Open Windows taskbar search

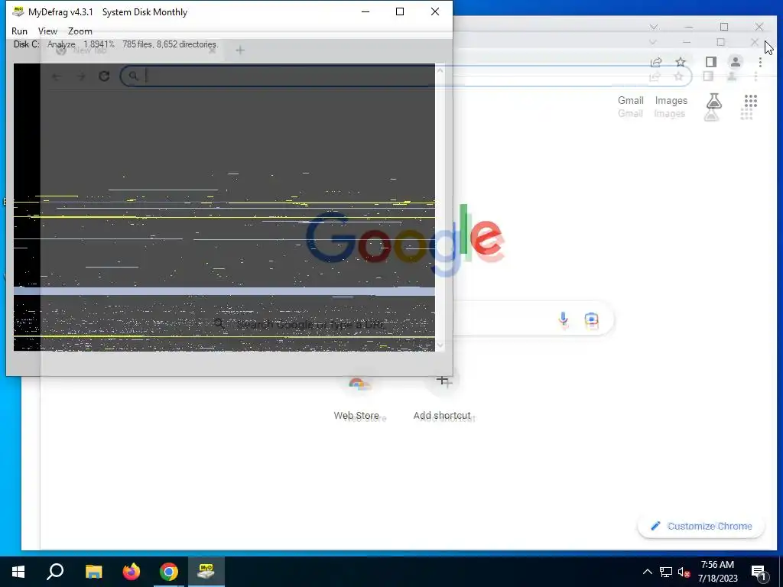(x=55, y=572)
